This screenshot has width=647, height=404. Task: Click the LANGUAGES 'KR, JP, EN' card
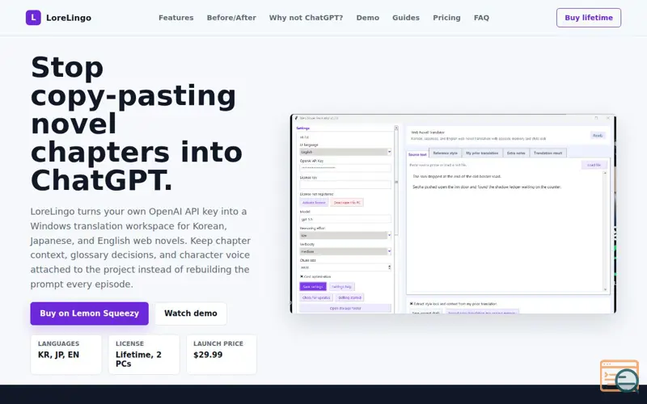click(66, 355)
